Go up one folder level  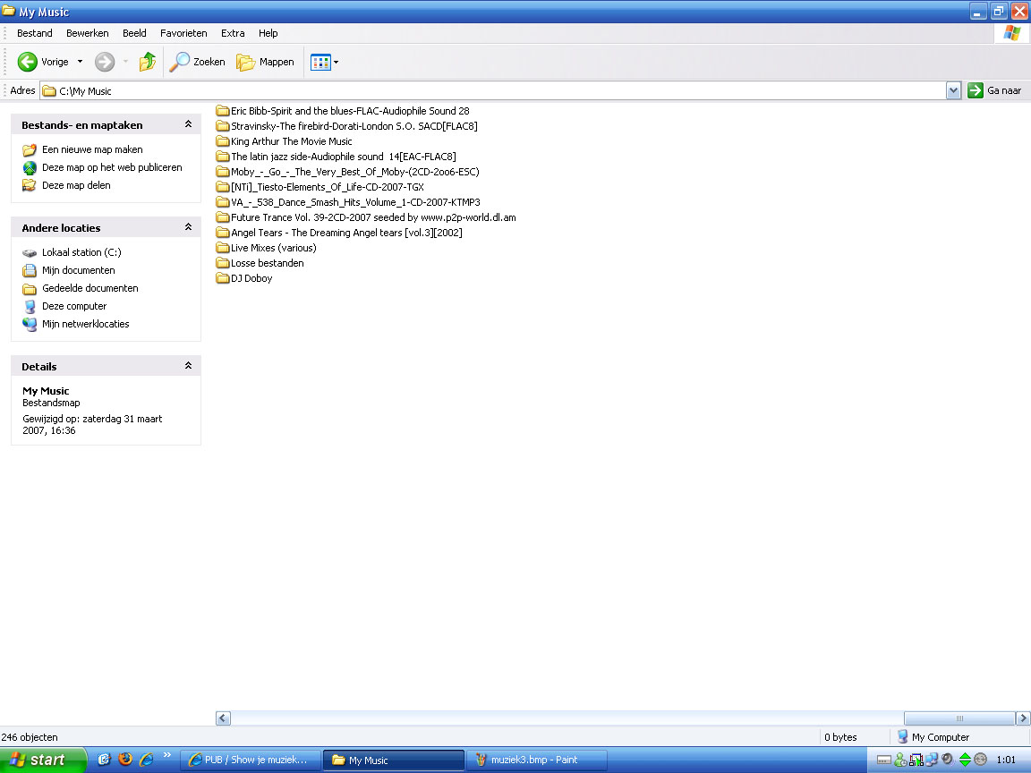[x=148, y=62]
